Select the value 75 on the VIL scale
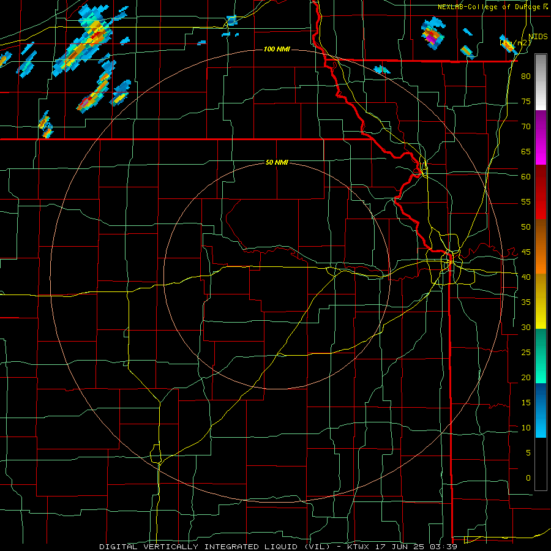 [526, 102]
